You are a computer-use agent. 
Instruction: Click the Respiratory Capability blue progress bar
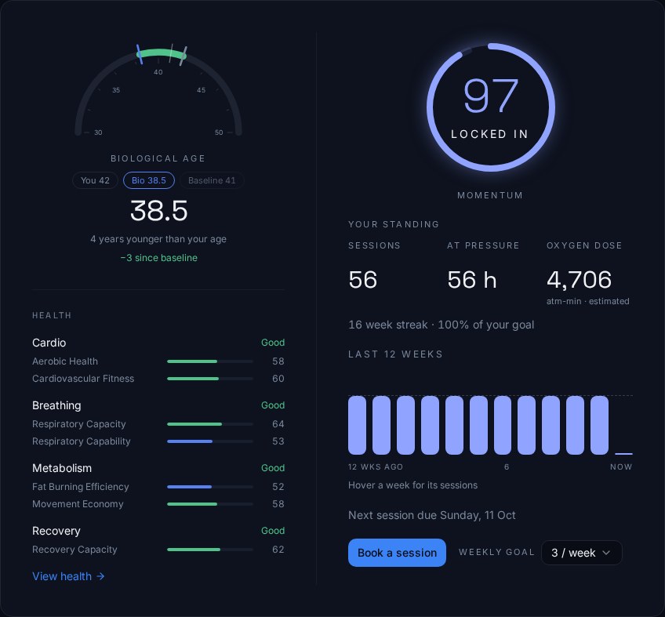coord(210,441)
